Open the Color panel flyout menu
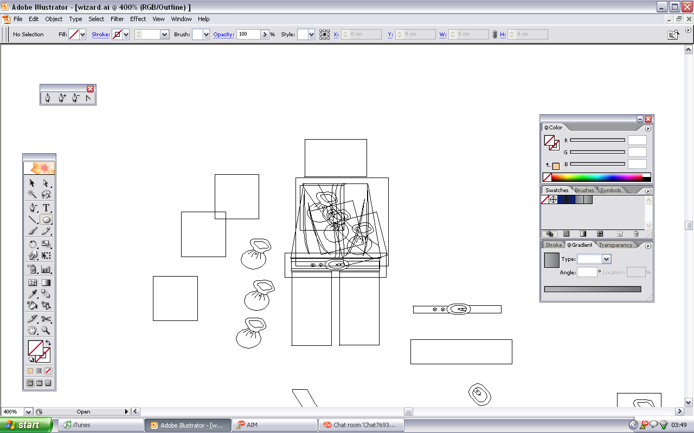Viewport: 694px width, 433px height. coord(648,129)
